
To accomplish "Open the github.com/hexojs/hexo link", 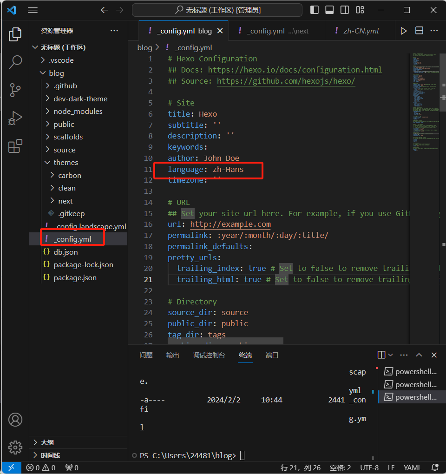I will [286, 81].
